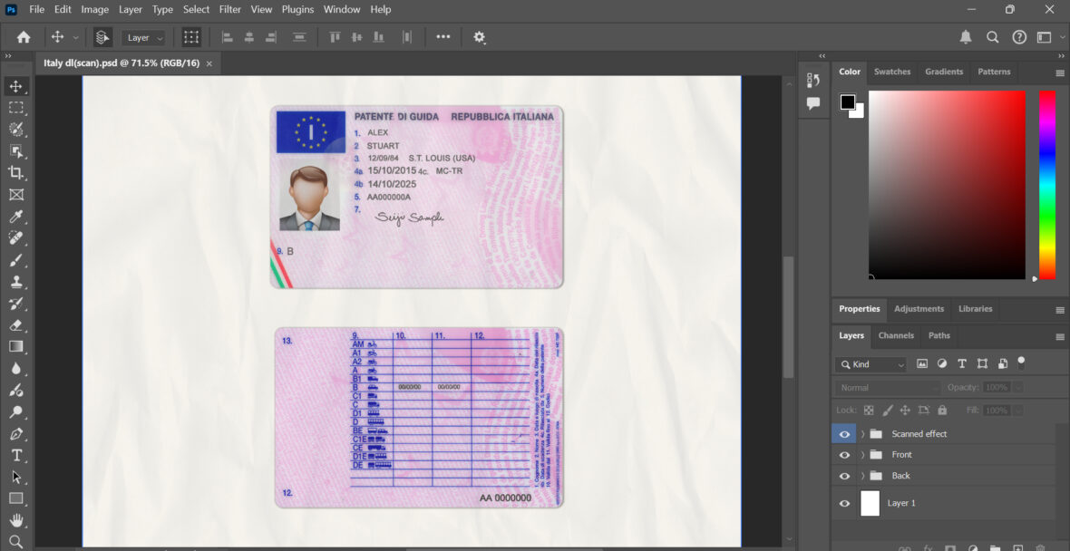Align bottom edges in options bar

click(377, 37)
